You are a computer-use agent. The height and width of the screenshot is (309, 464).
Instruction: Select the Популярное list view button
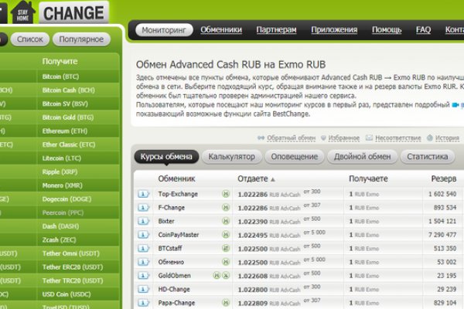point(80,39)
